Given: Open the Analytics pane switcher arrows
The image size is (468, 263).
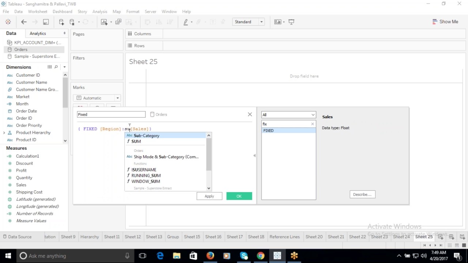Looking at the screenshot, I should 64,33.
